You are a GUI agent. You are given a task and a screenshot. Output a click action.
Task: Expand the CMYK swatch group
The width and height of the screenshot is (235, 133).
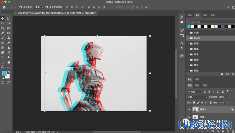(x=188, y=38)
